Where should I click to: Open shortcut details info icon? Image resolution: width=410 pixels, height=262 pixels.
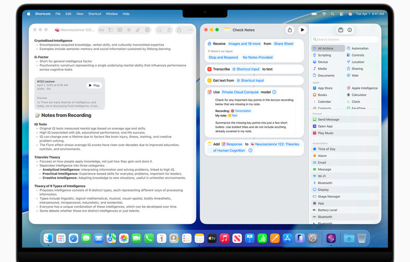[350, 30]
